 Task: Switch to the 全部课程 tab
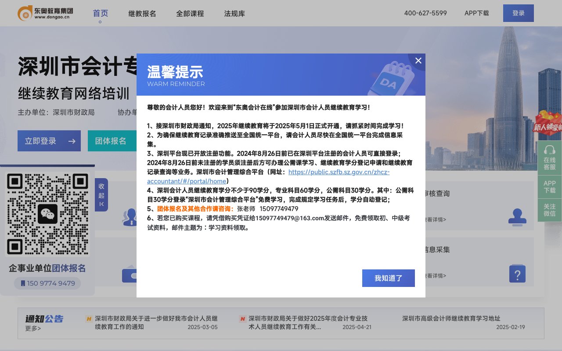click(189, 14)
